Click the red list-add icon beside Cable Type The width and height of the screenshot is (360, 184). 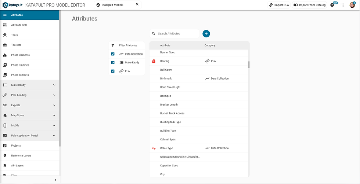point(154,148)
